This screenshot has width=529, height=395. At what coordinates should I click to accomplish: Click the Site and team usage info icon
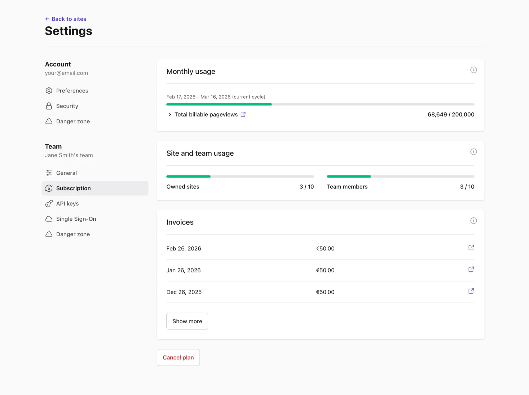473,152
